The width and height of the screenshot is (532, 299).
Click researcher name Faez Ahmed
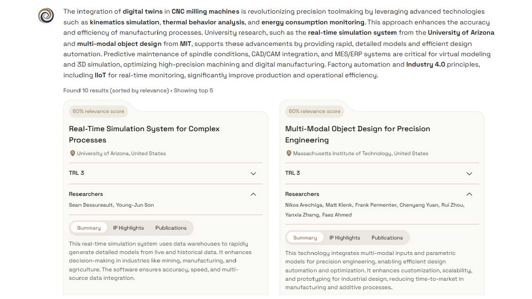(x=336, y=215)
